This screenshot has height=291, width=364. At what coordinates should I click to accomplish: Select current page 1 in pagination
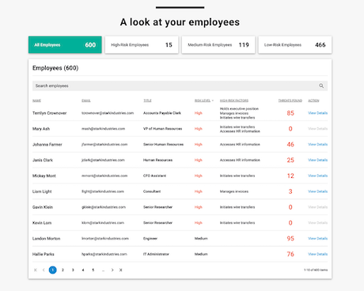53,270
